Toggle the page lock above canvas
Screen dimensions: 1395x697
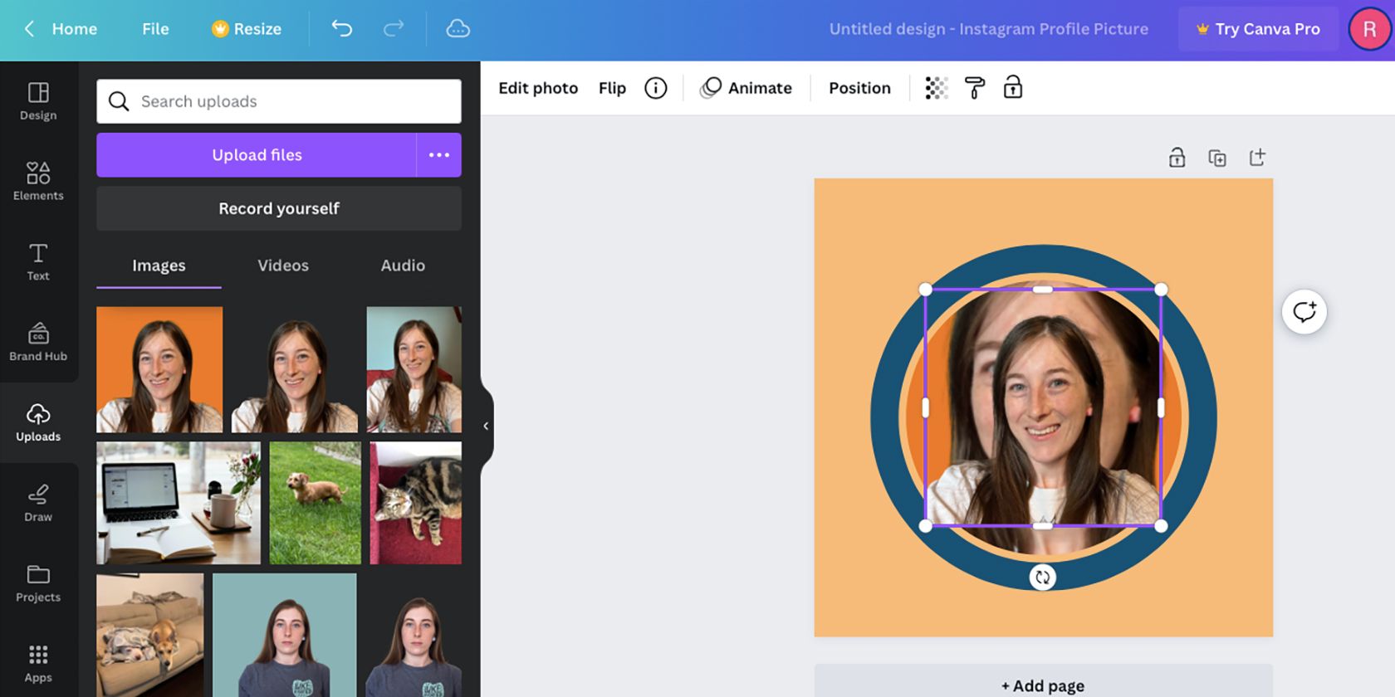(1177, 158)
